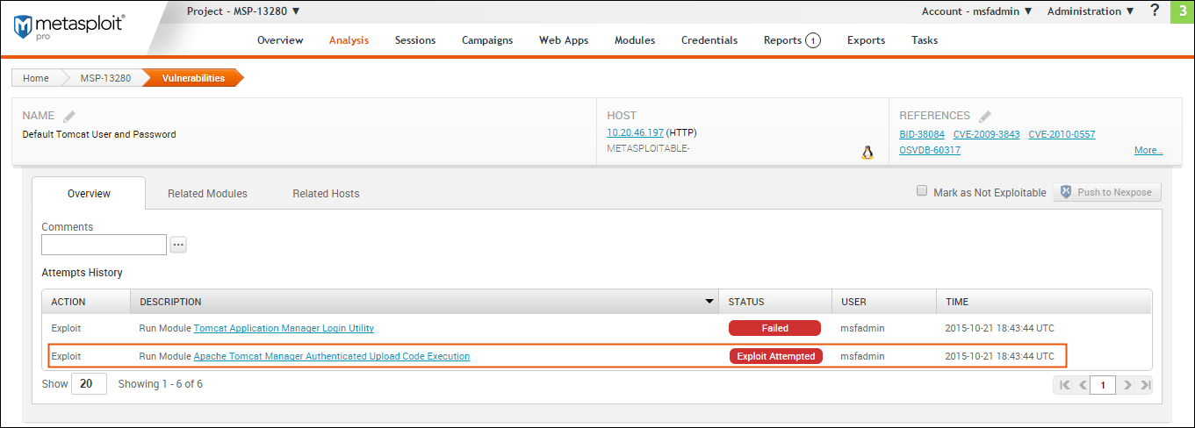Open the Tasks menu
The width and height of the screenshot is (1195, 428).
925,40
